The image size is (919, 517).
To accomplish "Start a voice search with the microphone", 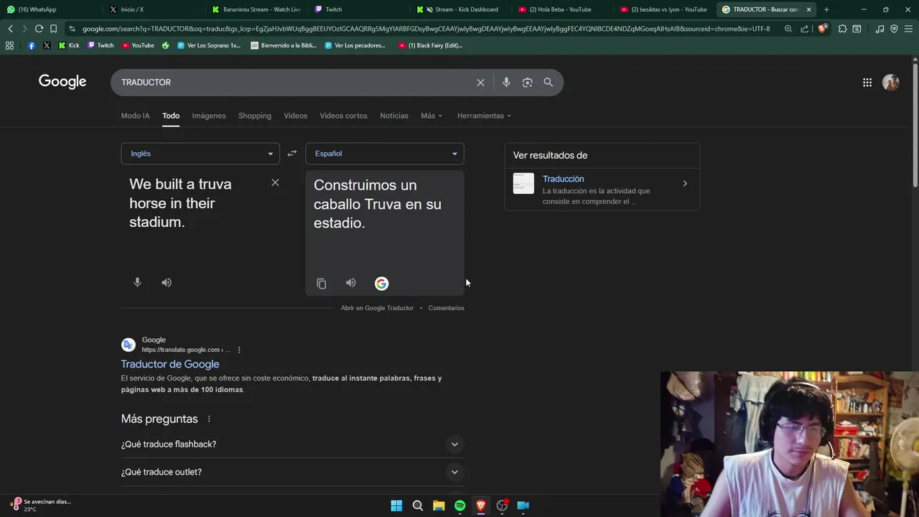I will 506,83.
